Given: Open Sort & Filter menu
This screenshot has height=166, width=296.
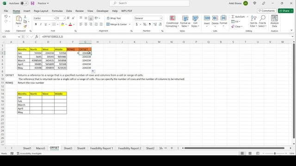Looking at the screenshot, I should click(x=254, y=21).
